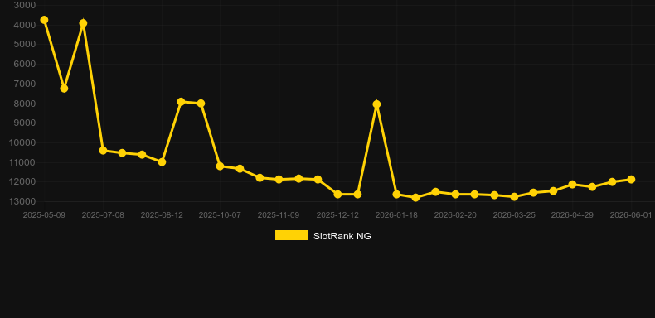The width and height of the screenshot is (655, 318).
Task: Select the data point at 2025-12-12
Action: pyautogui.click(x=338, y=195)
